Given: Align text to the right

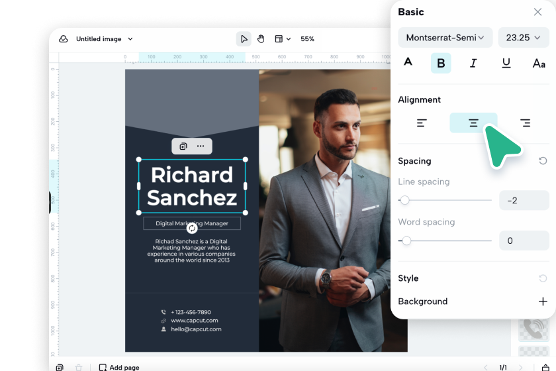Looking at the screenshot, I should pyautogui.click(x=525, y=123).
